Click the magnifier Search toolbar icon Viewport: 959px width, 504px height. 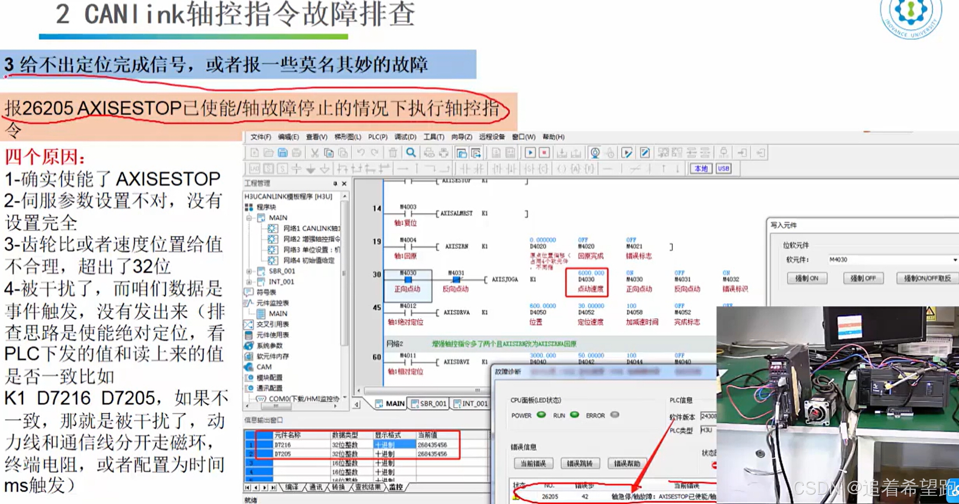coord(410,153)
